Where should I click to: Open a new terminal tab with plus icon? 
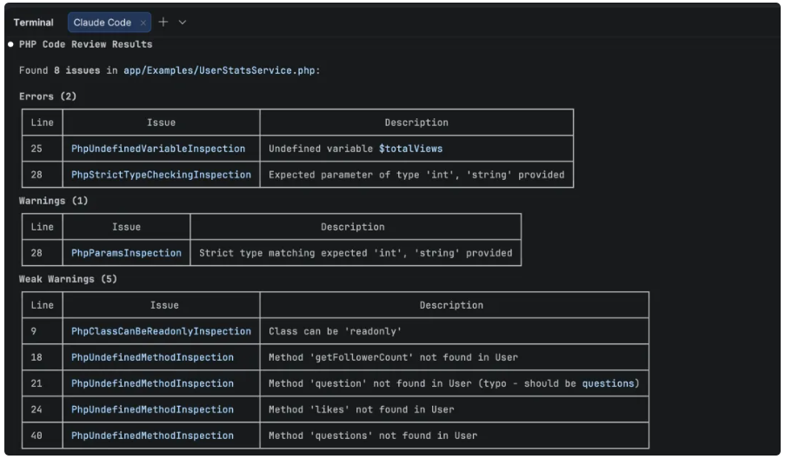[163, 22]
